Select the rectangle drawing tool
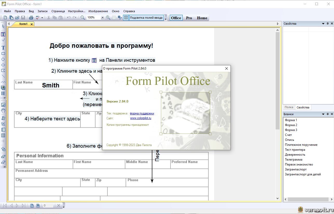The width and height of the screenshot is (334, 214). (x=3, y=54)
